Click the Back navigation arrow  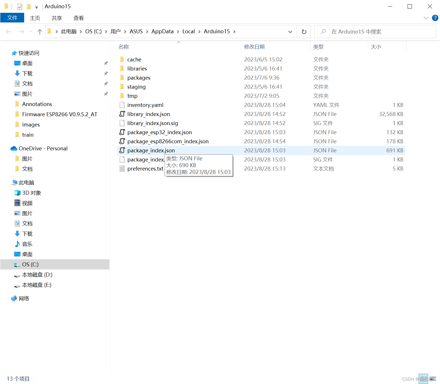coord(9,32)
